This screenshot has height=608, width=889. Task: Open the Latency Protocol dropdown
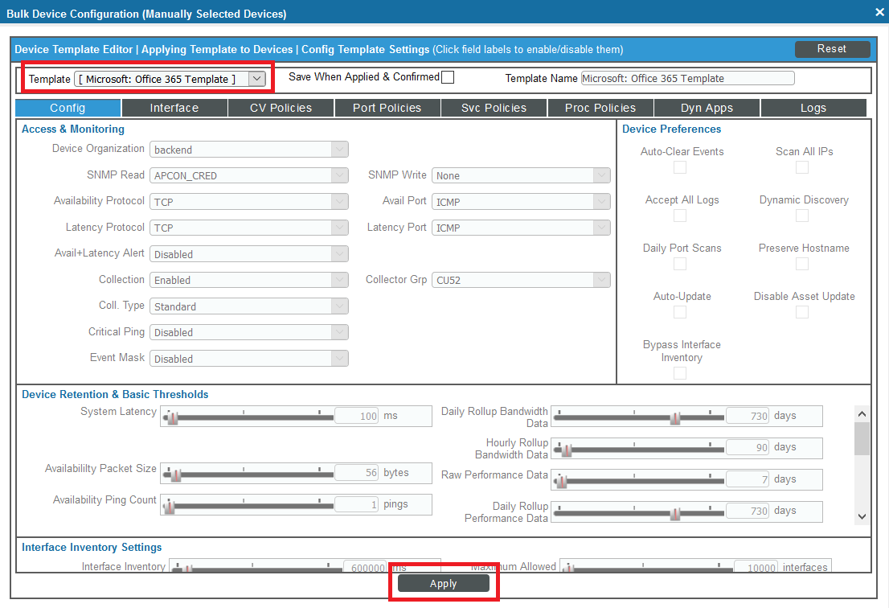tap(249, 228)
